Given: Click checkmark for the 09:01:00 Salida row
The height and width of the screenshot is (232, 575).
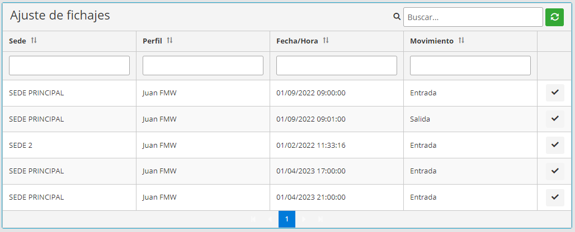Looking at the screenshot, I should (x=555, y=119).
